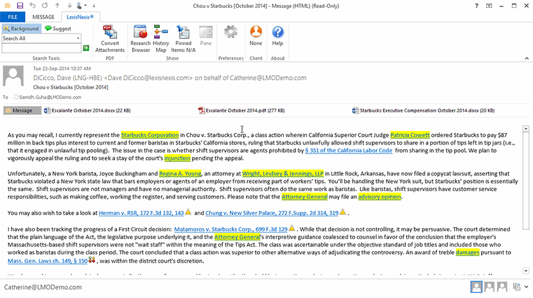The width and height of the screenshot is (533, 298).
Task: Open Mass. Gen. Laws ch. 149, § 150 link
Action: point(48,261)
